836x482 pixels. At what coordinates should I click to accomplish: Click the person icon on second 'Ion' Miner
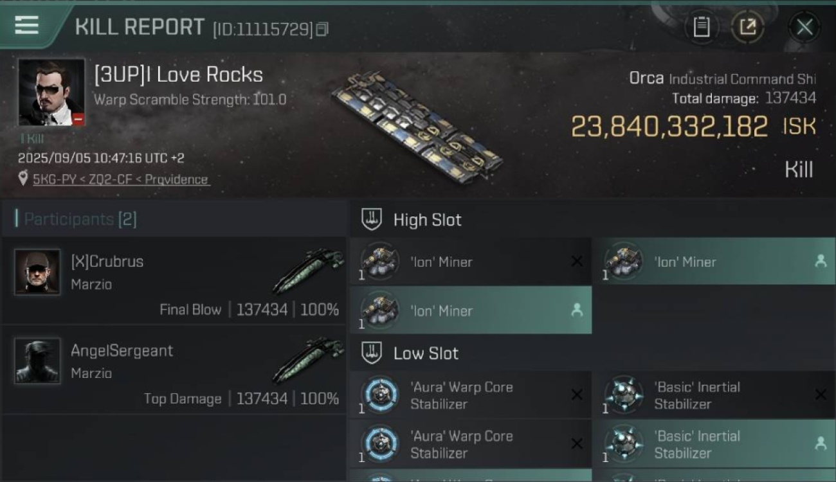click(x=820, y=261)
